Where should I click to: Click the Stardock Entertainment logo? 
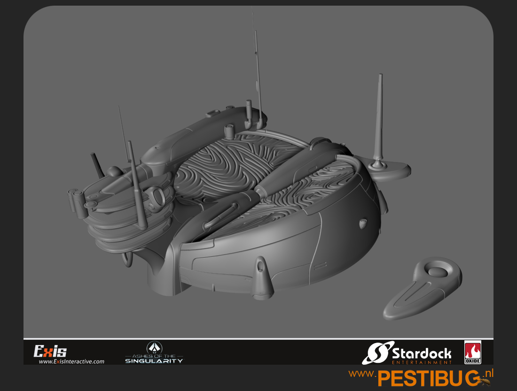tap(407, 353)
